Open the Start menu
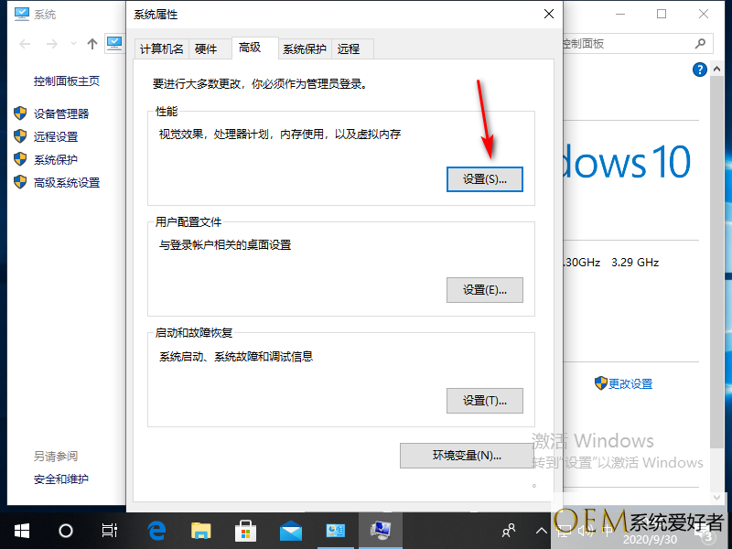Screen dimensions: 732x549 (x=21, y=530)
